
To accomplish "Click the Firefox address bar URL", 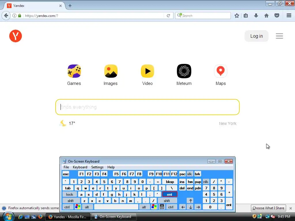I will 93,16.
